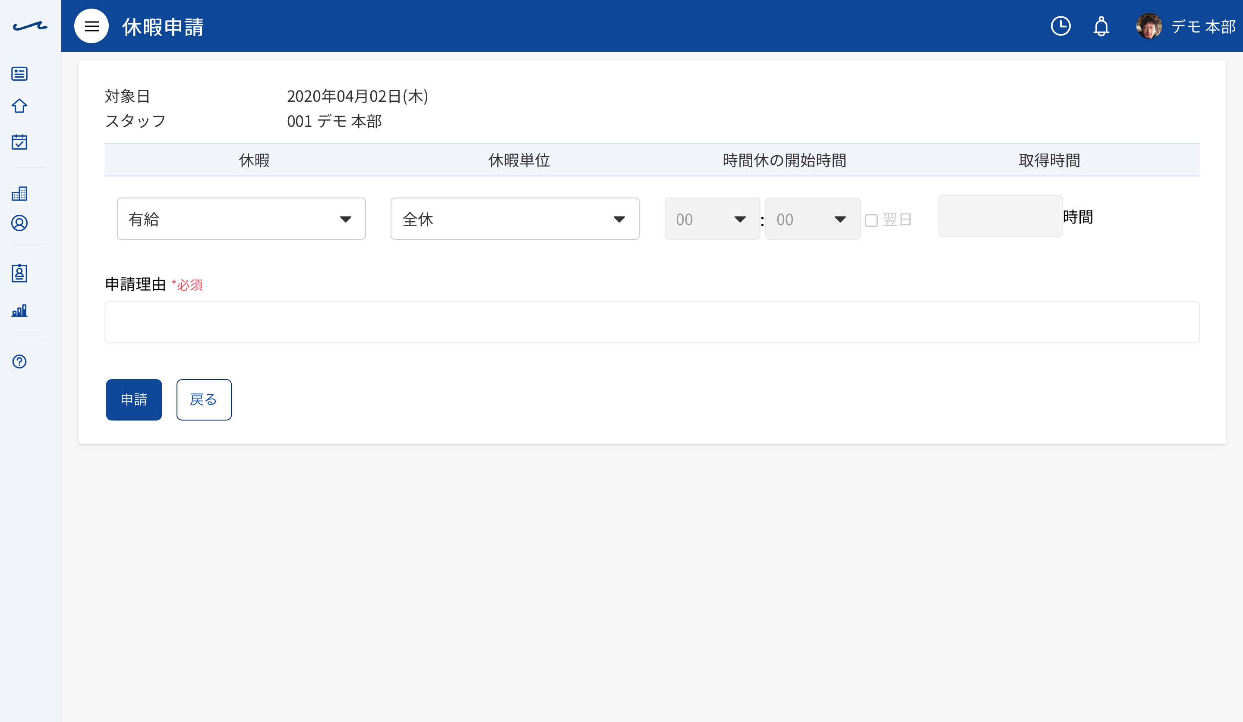The image size is (1243, 722).
Task: Submit with the 申請 button
Action: click(x=134, y=400)
